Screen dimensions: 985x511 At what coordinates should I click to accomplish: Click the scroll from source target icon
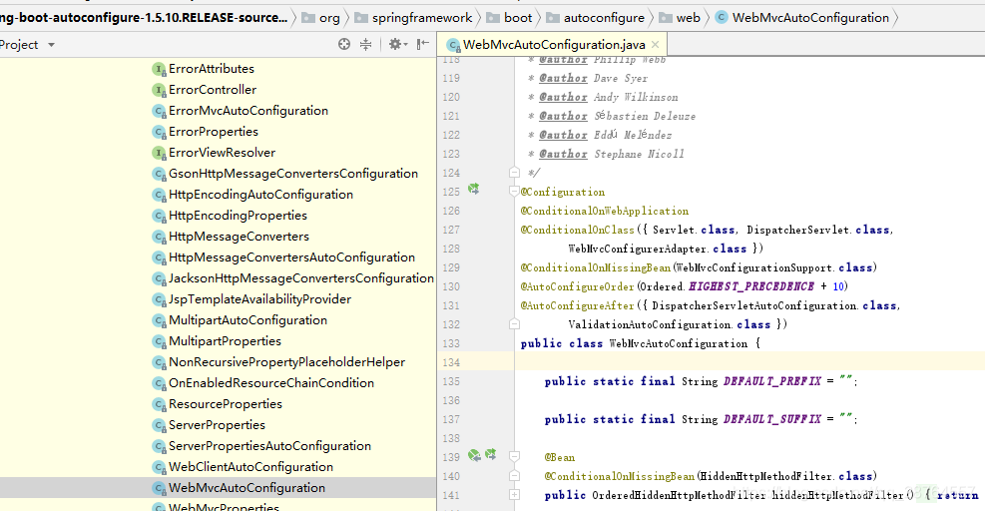click(344, 44)
